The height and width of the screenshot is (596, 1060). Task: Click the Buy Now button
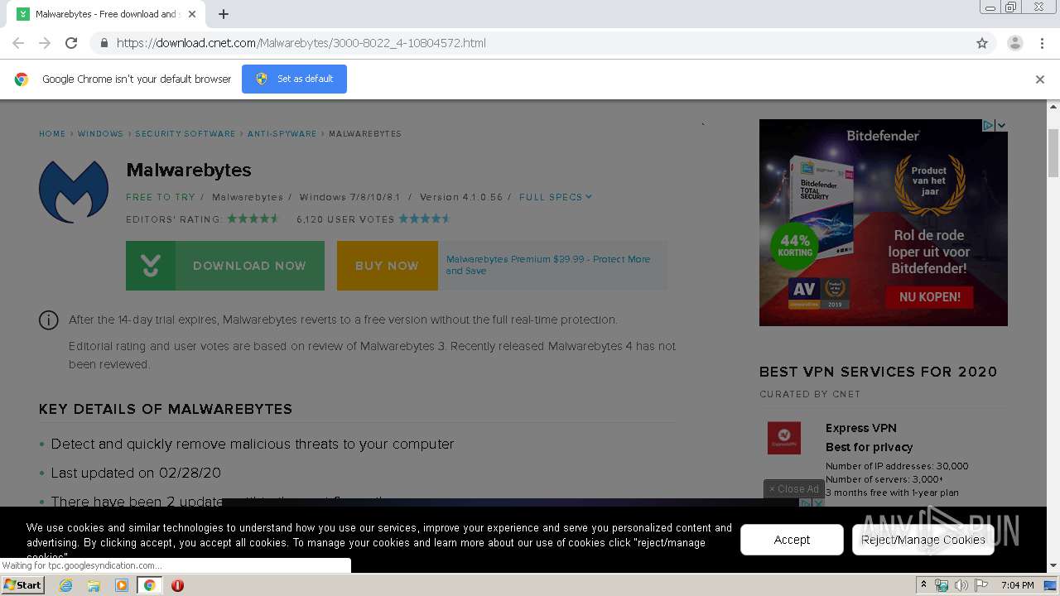387,266
